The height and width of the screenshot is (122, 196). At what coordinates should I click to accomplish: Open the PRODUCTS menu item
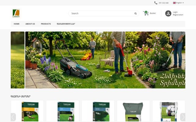coord(46,24)
